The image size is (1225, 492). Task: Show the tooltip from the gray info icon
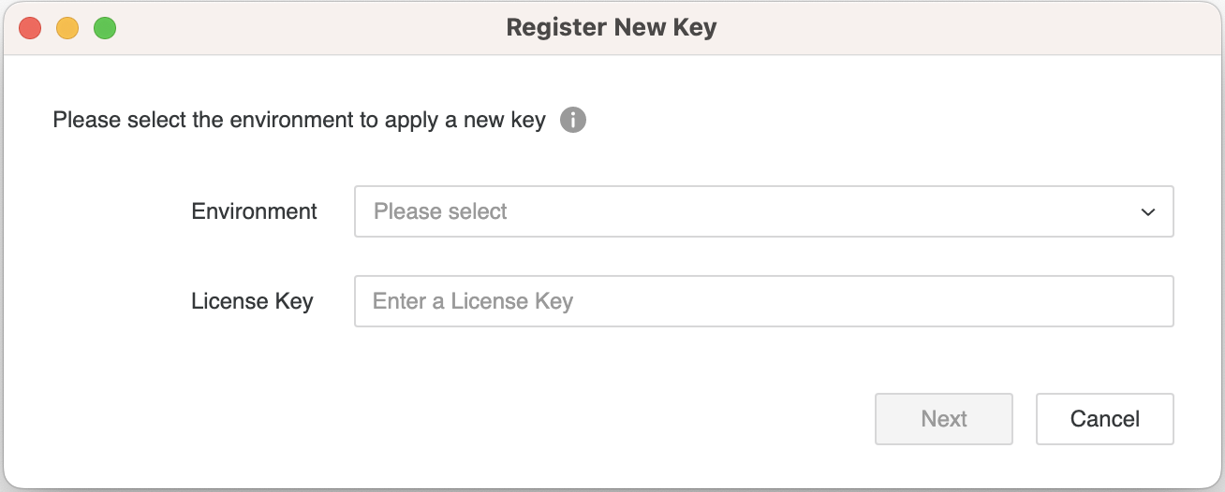tap(573, 121)
